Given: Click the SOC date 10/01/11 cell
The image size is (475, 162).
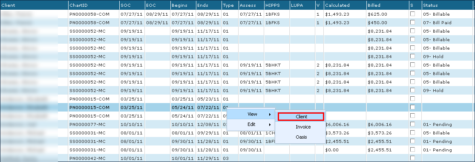Looking at the screenshot, I should pos(132,158).
